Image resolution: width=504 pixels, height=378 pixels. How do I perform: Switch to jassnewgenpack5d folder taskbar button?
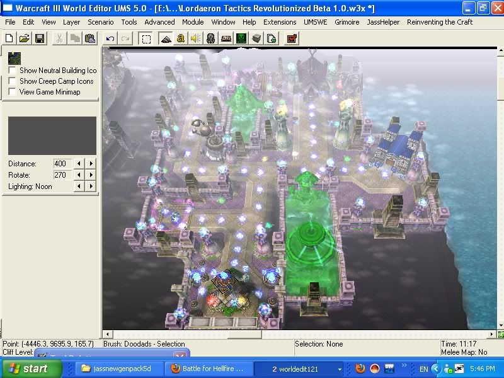pos(119,369)
